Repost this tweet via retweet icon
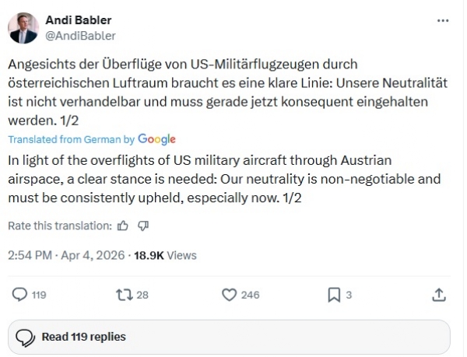467x357 pixels. [x=121, y=295]
